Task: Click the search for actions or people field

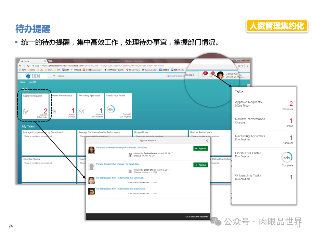Action: coord(182,76)
